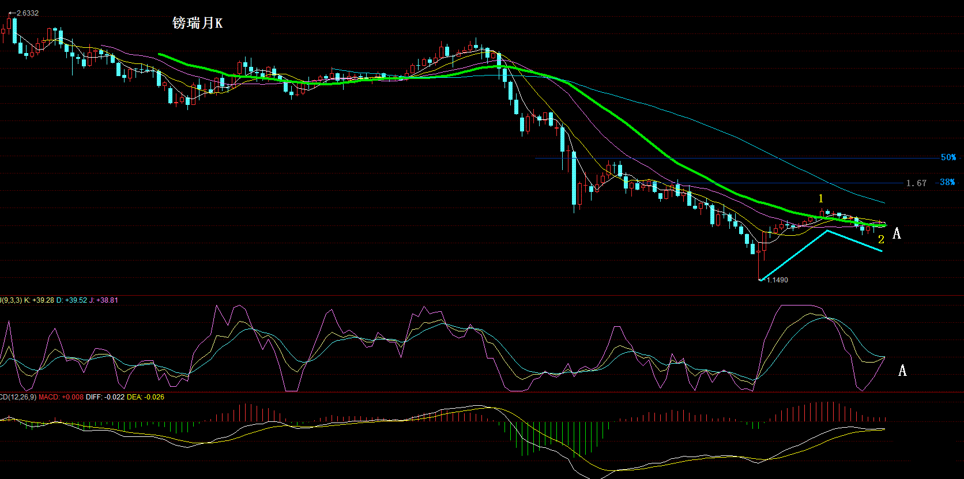Select the MACD: +0.008 readout
This screenshot has height=479, width=964.
tap(61, 397)
